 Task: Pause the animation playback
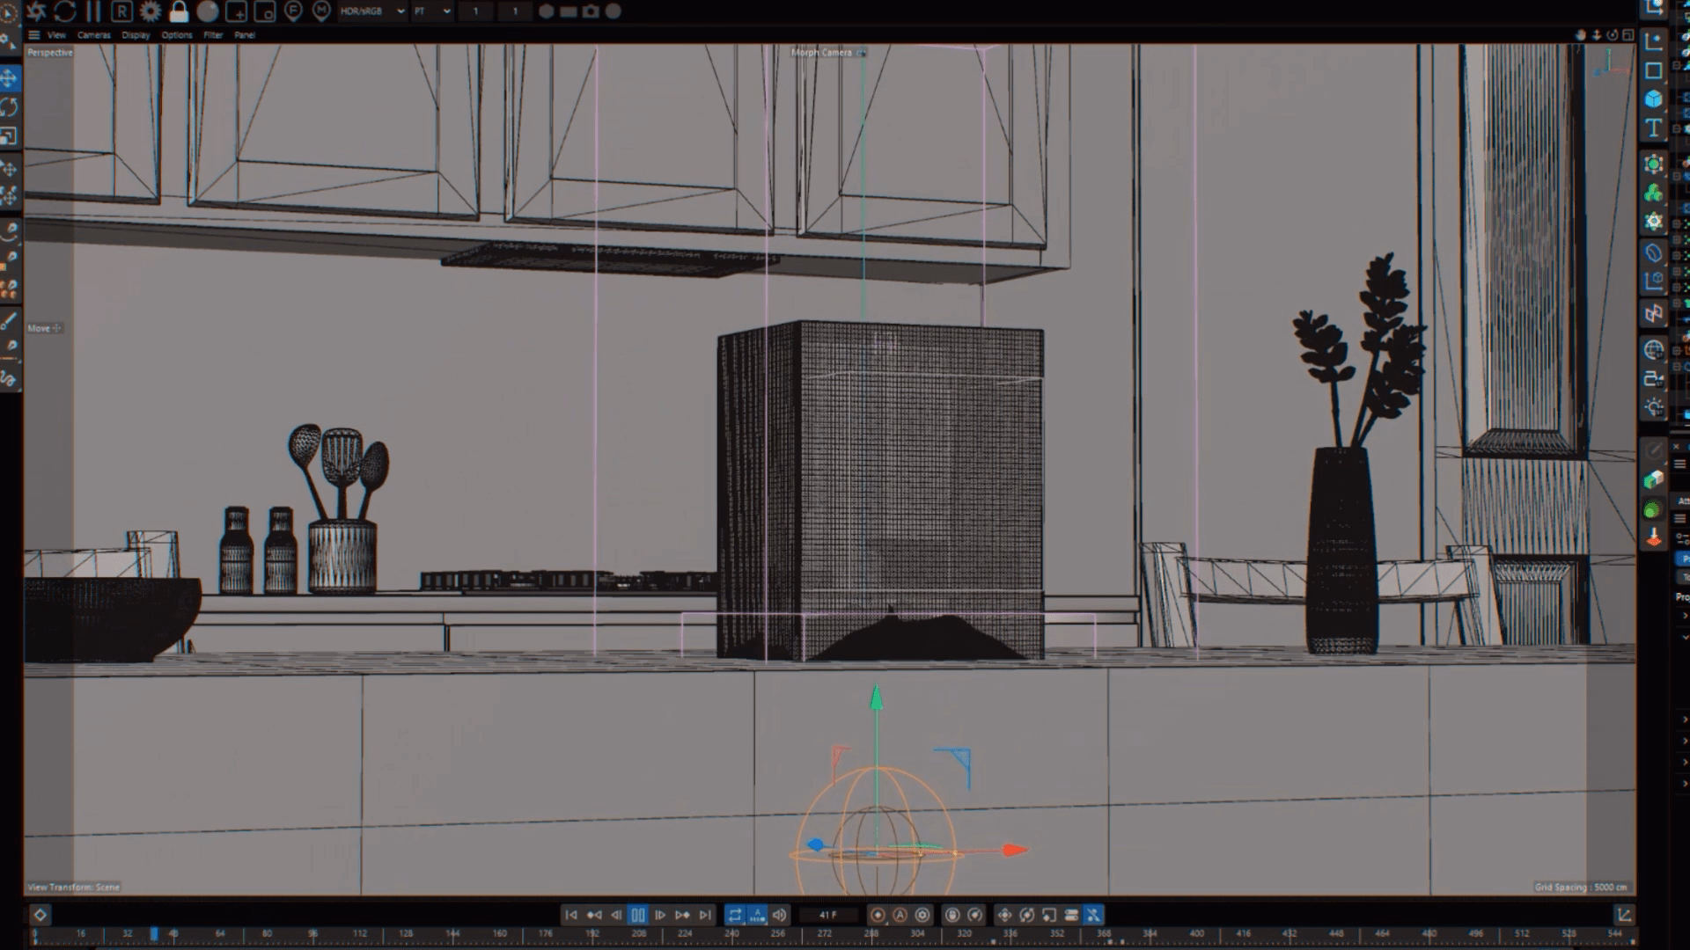point(638,915)
